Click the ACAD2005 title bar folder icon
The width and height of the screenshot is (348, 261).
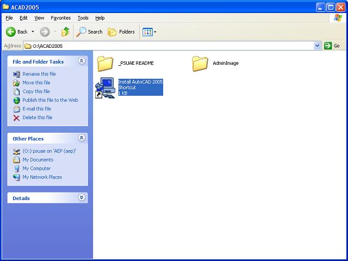click(x=6, y=7)
